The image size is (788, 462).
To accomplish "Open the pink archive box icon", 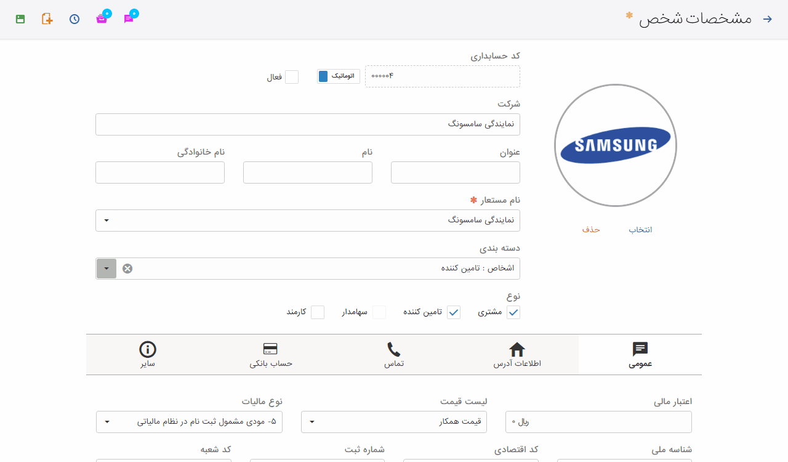I will pyautogui.click(x=102, y=18).
